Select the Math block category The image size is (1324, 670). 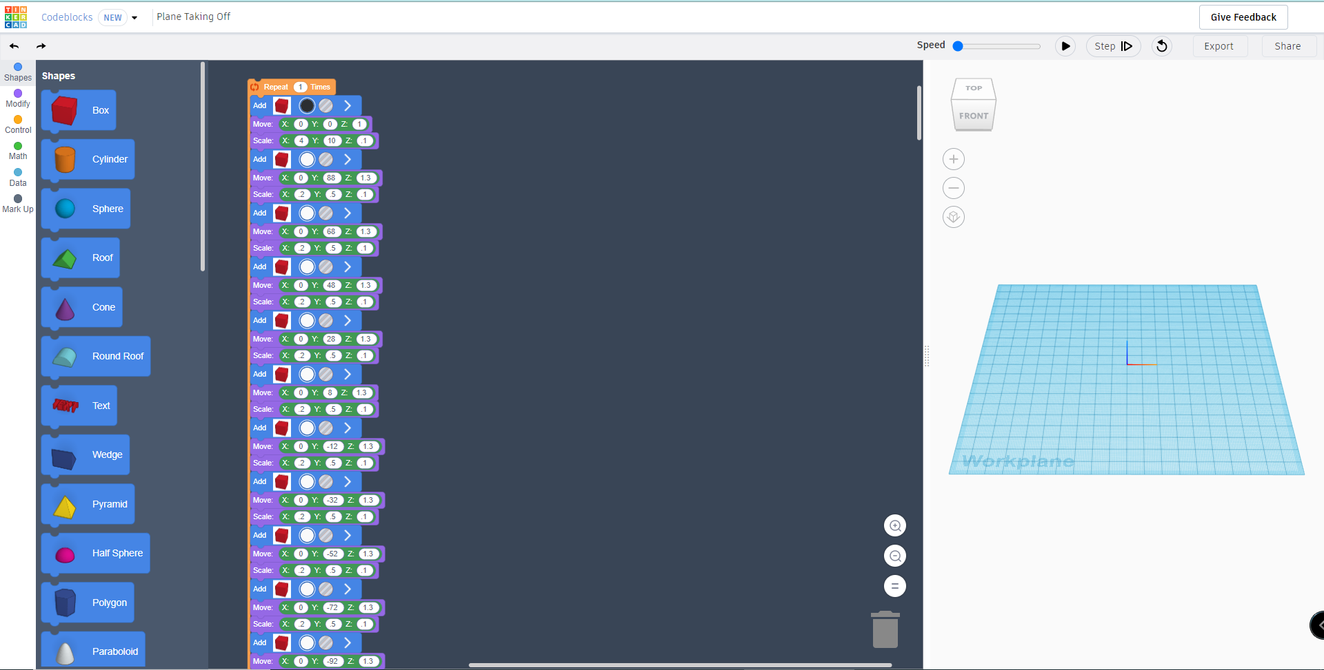point(17,150)
